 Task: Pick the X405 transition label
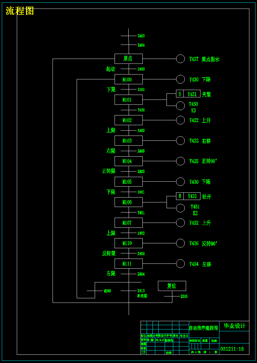pyautogui.click(x=141, y=172)
